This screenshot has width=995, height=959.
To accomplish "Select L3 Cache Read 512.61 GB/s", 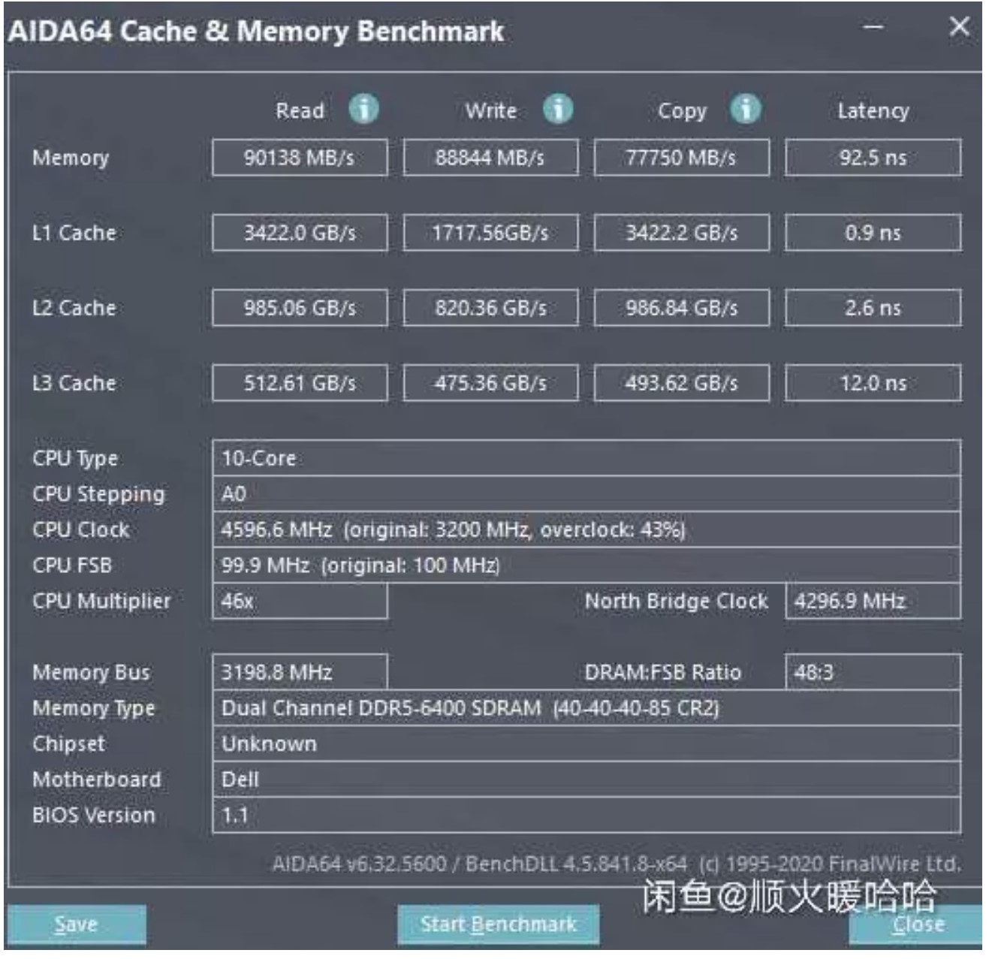I will [x=300, y=383].
